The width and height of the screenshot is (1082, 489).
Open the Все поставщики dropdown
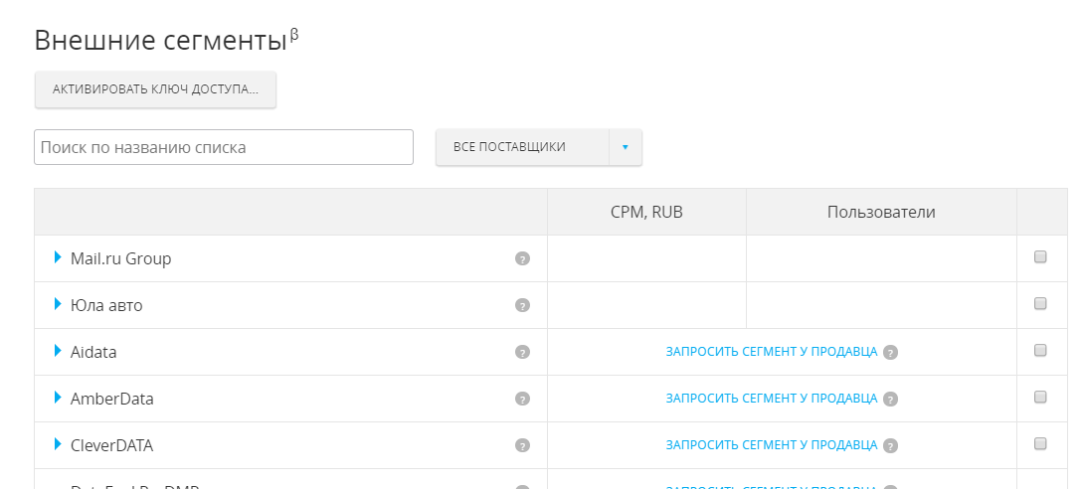tap(625, 147)
